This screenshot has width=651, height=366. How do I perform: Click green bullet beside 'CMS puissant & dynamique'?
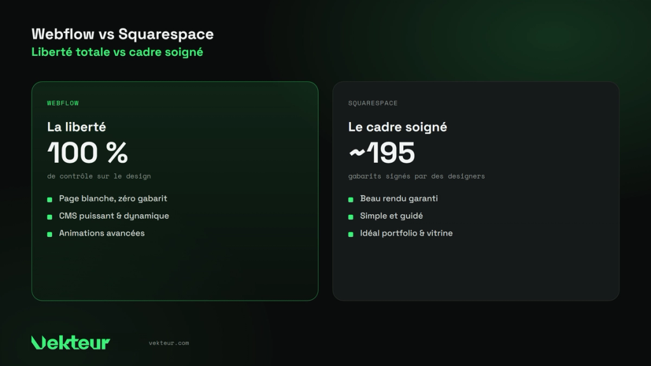tap(50, 217)
